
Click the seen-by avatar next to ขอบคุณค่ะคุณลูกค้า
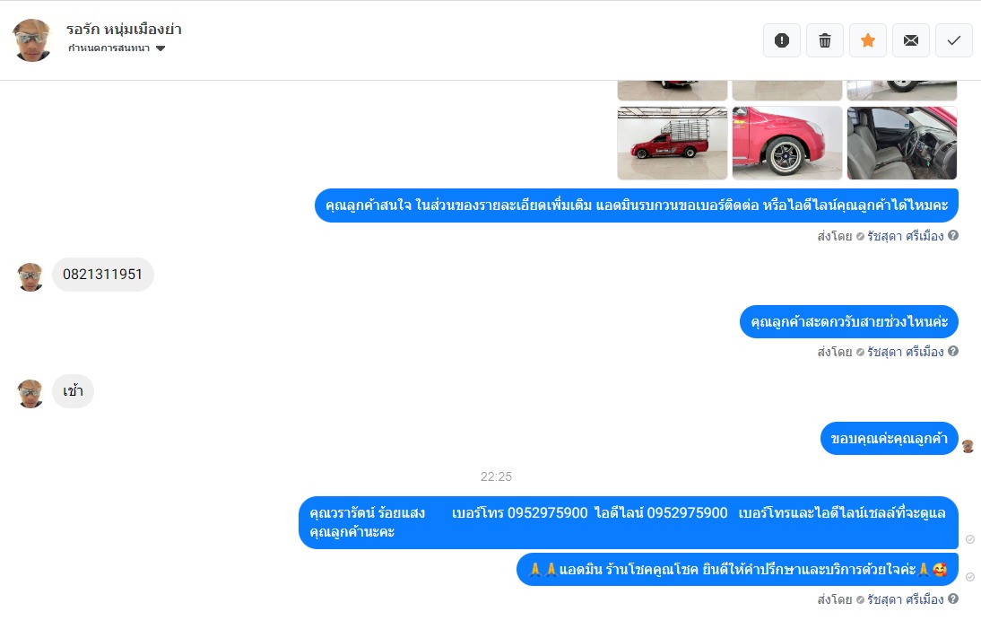pos(968,446)
